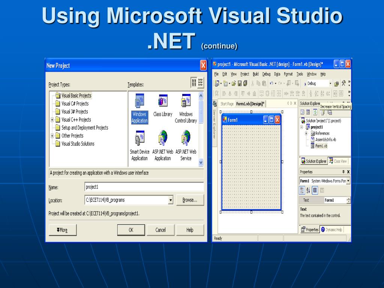Select the Windows Control Library template
Image resolution: width=384 pixels, height=288 pixels.
pyautogui.click(x=186, y=108)
